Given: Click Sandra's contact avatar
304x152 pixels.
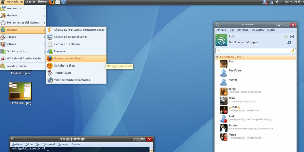Looking at the screenshot, I should pos(223,128).
